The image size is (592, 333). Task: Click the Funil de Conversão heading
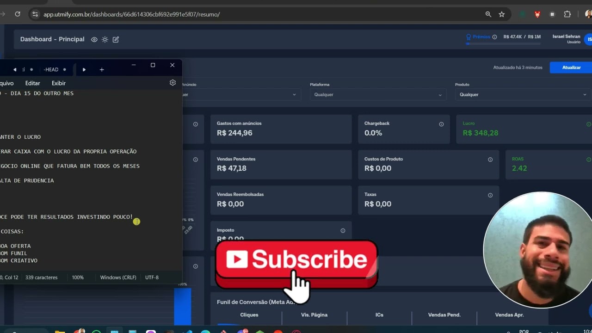click(256, 302)
